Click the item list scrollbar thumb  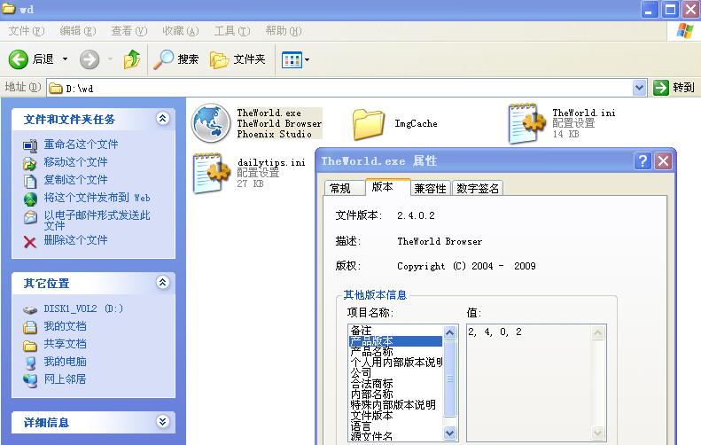point(449,379)
